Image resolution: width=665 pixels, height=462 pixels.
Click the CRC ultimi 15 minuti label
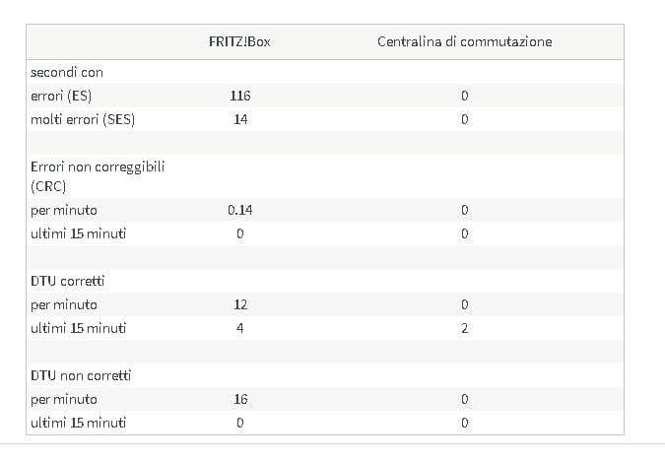79,233
